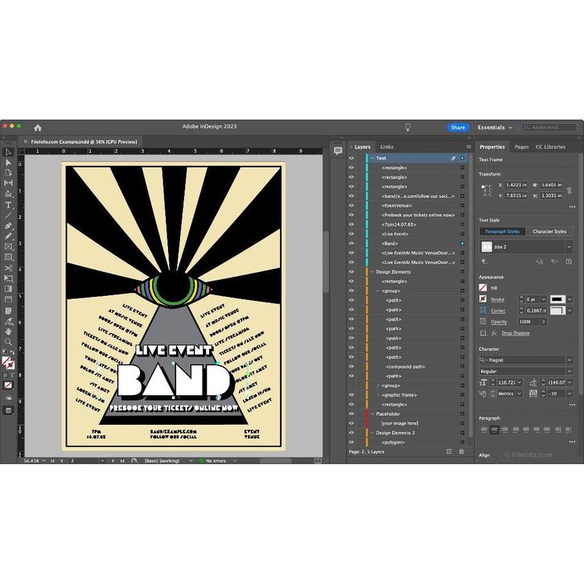Hide the Text layer with its eye icon
The height and width of the screenshot is (584, 584).
352,158
